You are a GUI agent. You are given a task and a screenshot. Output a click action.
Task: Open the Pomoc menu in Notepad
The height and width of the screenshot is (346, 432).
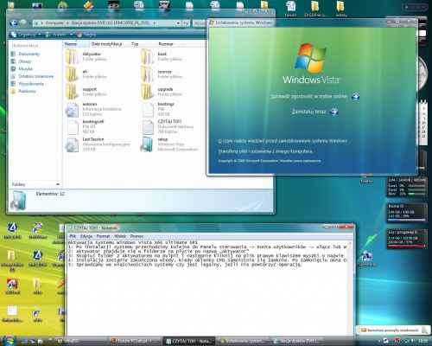pos(137,236)
